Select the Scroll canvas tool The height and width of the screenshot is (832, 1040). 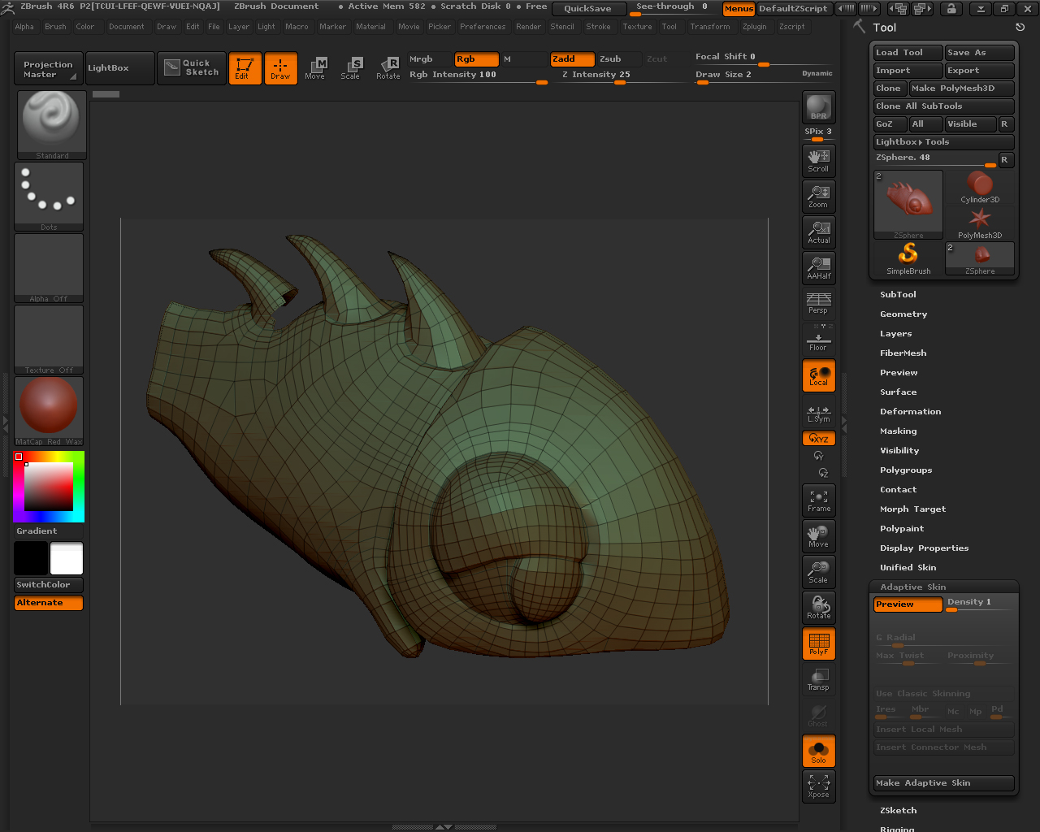[818, 160]
